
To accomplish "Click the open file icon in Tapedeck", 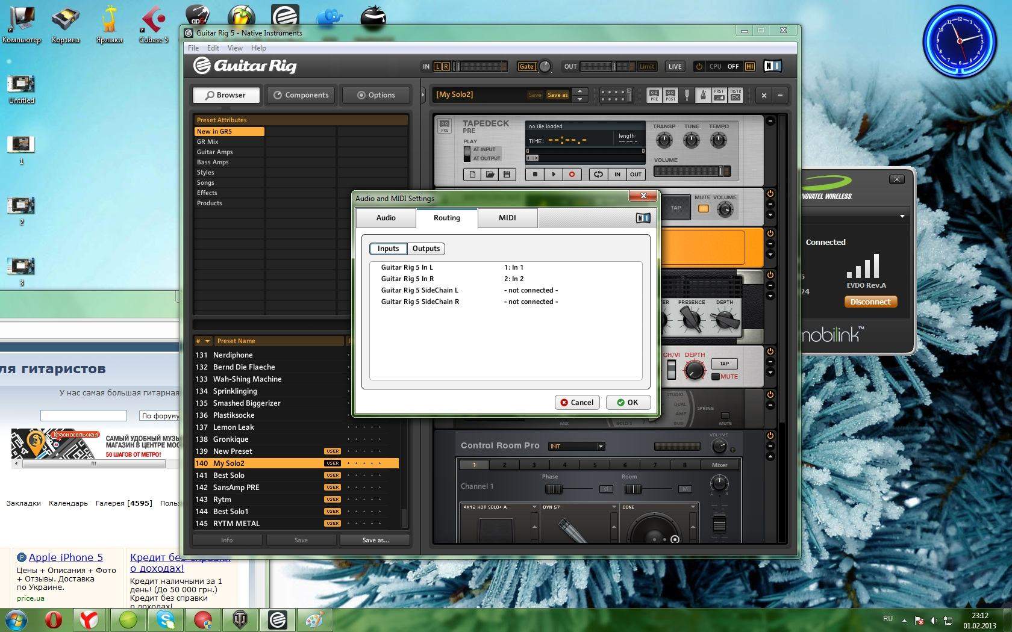I will (490, 175).
